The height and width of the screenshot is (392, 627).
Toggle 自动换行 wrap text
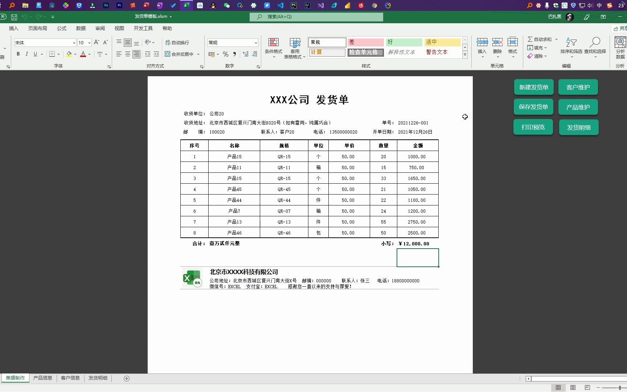click(177, 42)
